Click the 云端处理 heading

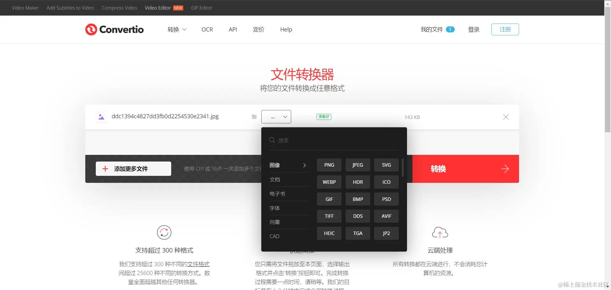click(x=440, y=250)
